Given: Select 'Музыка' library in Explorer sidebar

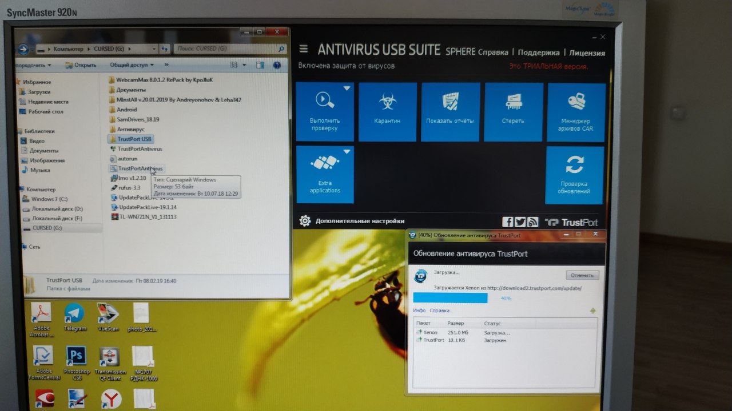Looking at the screenshot, I should pyautogui.click(x=35, y=170).
